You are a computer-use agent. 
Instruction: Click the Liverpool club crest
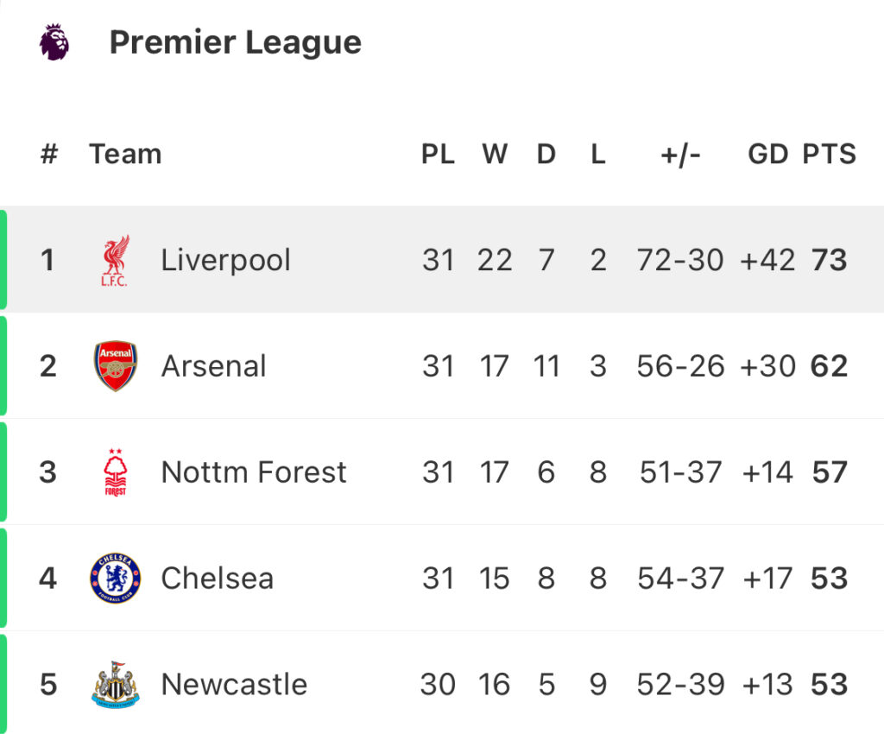[115, 261]
